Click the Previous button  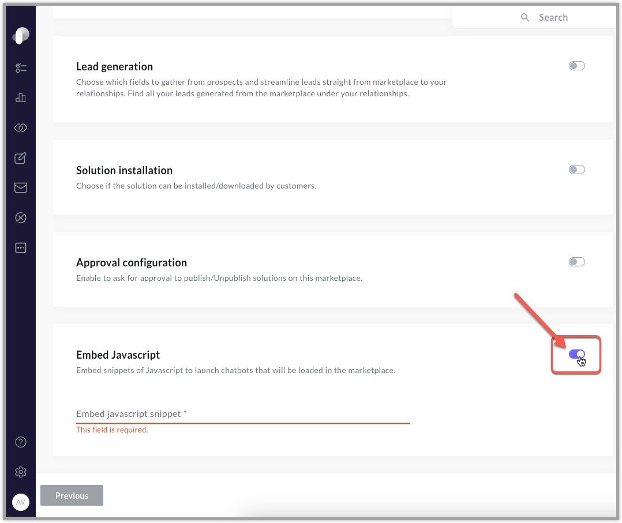(72, 495)
